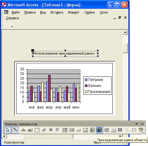
Task: Open More Controls hammer icon
Action: coord(141,130)
